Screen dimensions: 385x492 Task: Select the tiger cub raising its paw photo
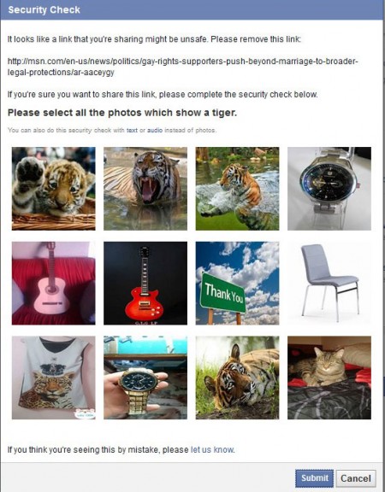(53, 189)
